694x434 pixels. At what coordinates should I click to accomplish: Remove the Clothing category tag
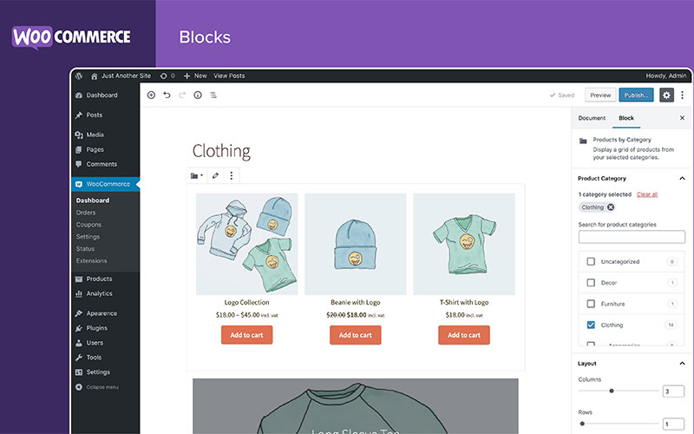click(x=611, y=207)
